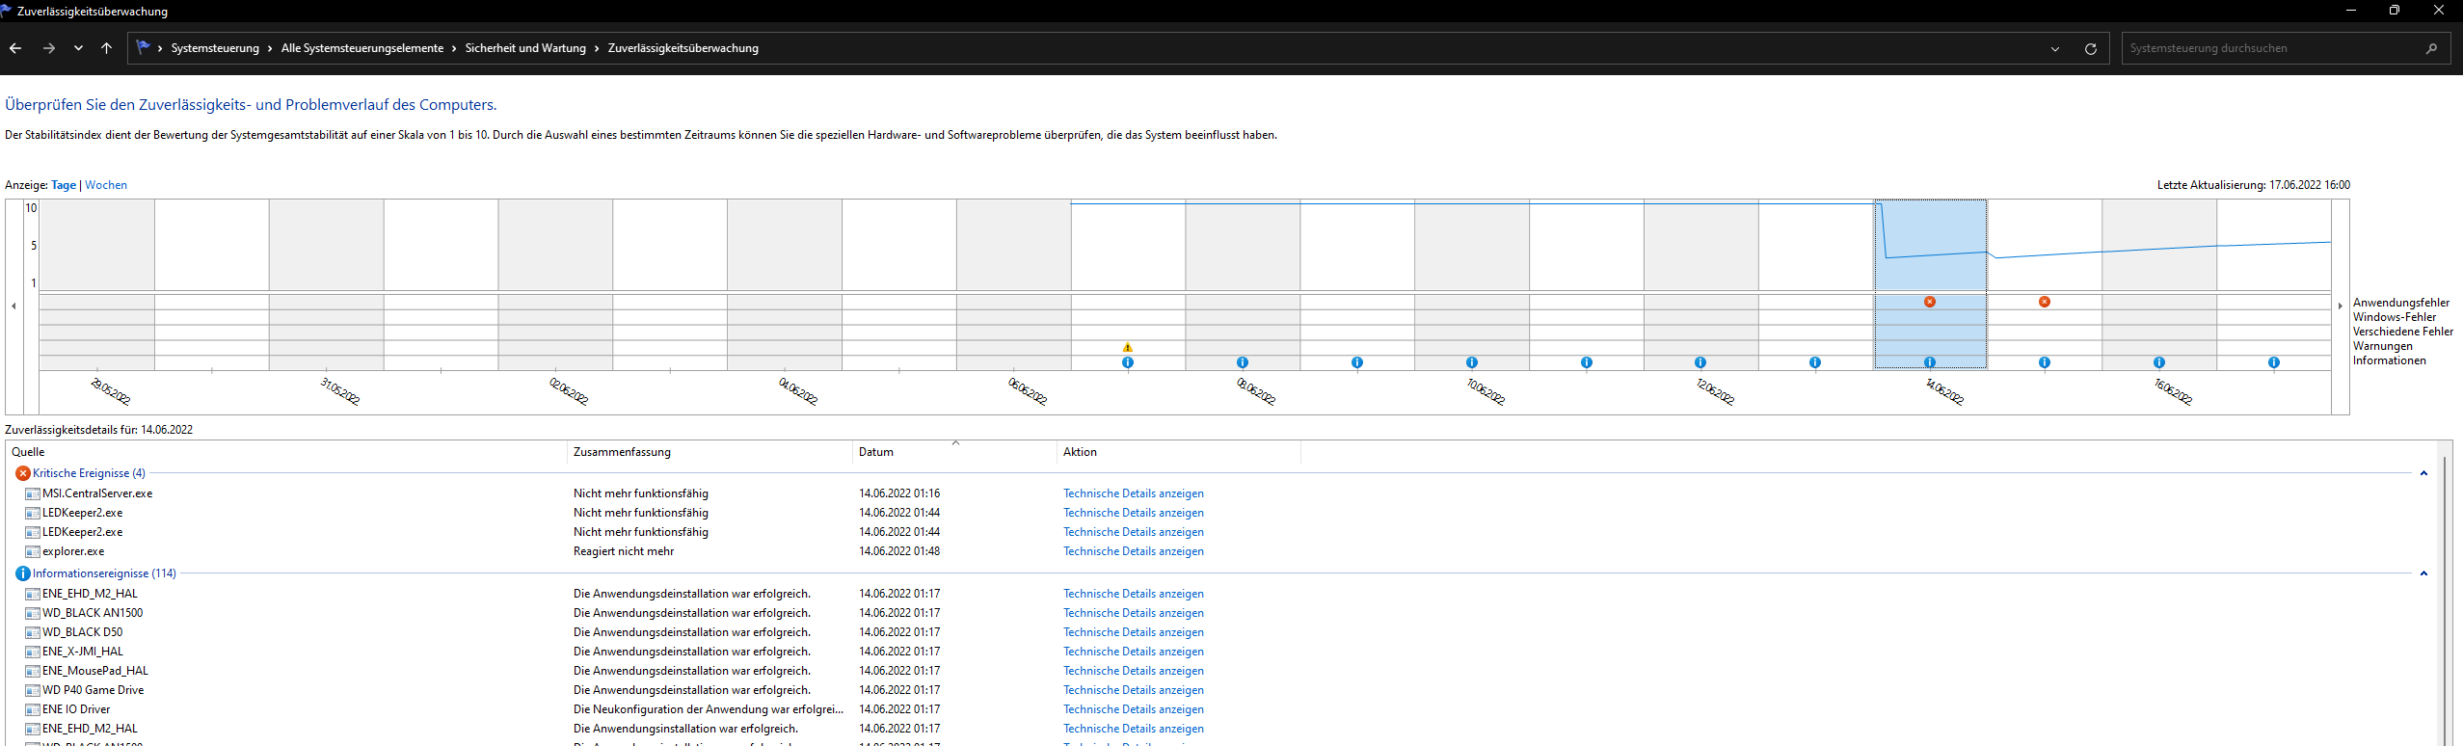Go forward using the forward arrow

[49, 48]
